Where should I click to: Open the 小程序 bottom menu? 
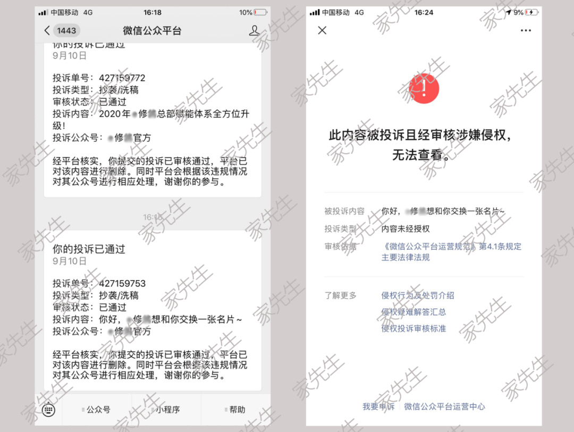(x=166, y=410)
